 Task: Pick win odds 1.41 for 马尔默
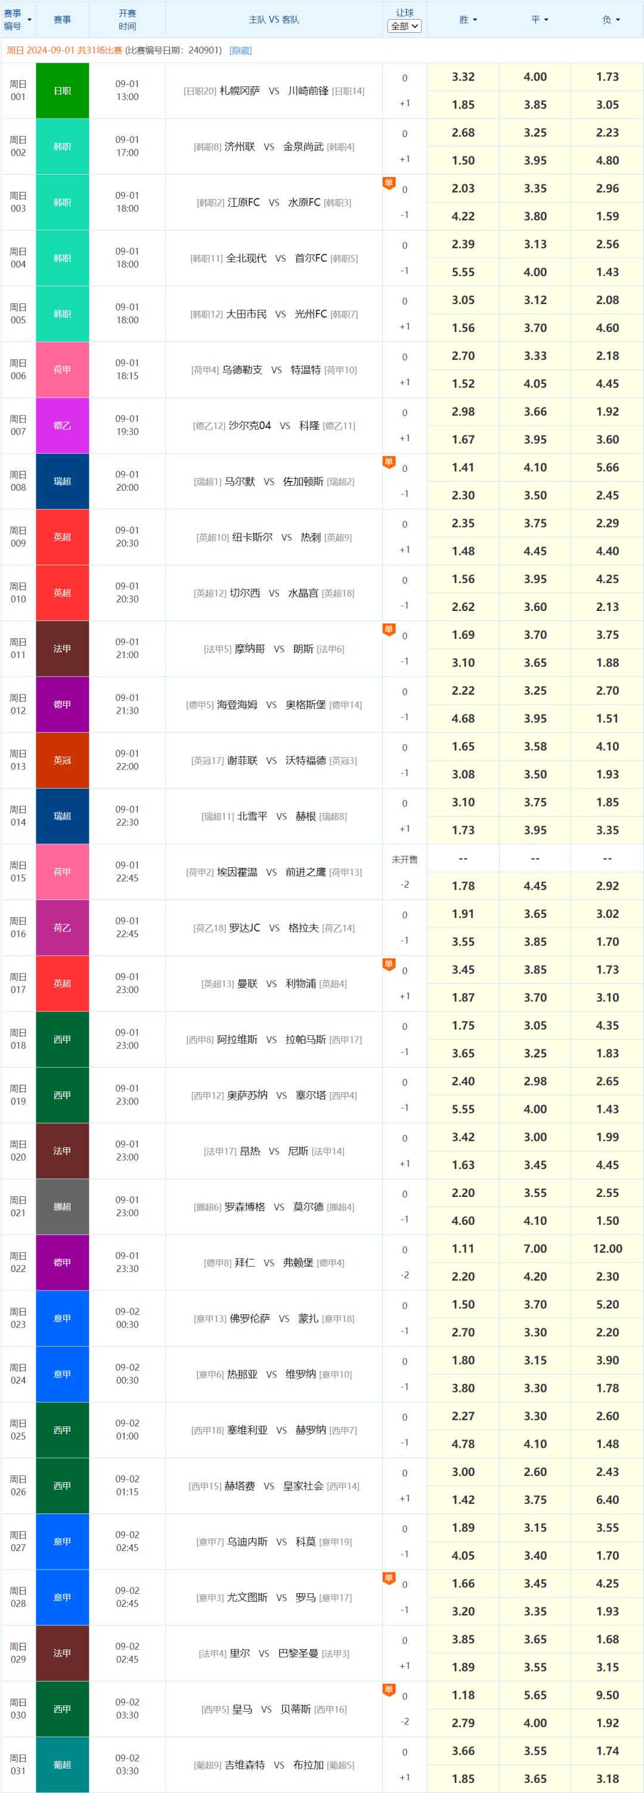coord(463,467)
